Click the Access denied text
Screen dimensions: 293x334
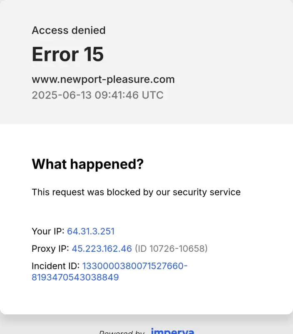pyautogui.click(x=69, y=30)
